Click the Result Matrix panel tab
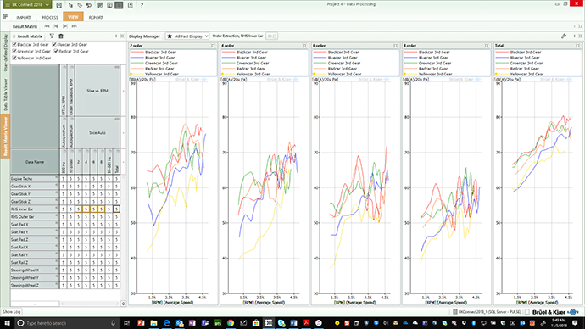Image resolution: width=585 pixels, height=329 pixels. [x=30, y=36]
